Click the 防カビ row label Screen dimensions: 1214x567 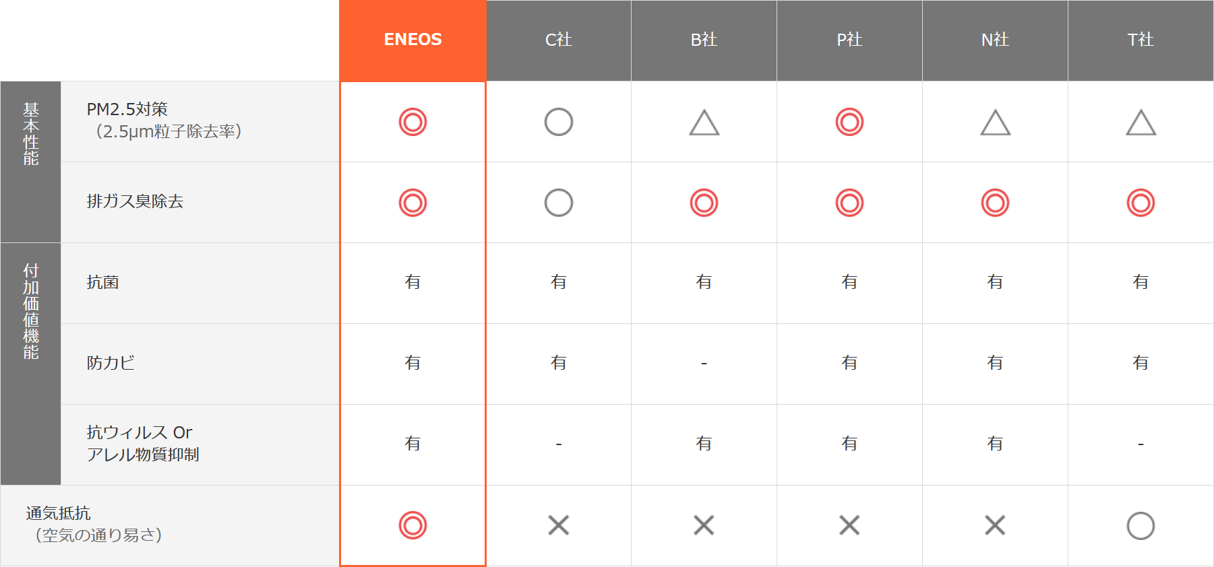111,363
